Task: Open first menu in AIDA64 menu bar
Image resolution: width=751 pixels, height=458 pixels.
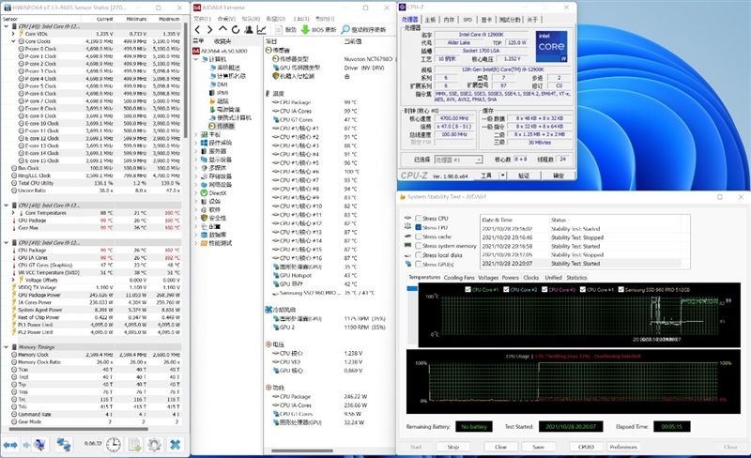Action: click(x=202, y=19)
